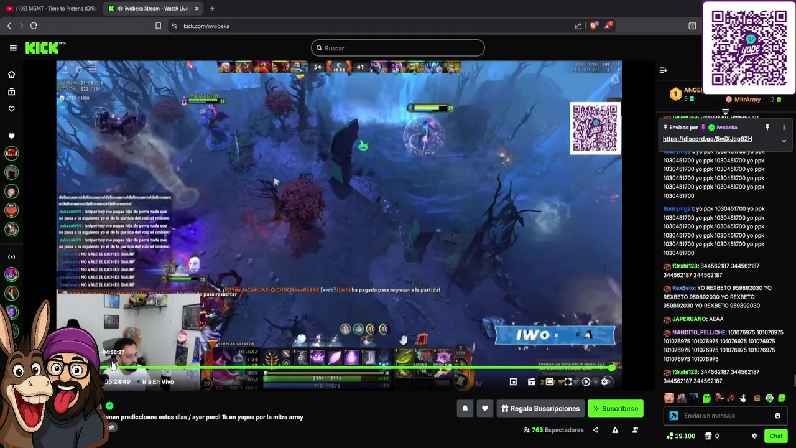The image size is (796, 448).
Task: Open pinned message three-dot options
Action: coord(784,128)
